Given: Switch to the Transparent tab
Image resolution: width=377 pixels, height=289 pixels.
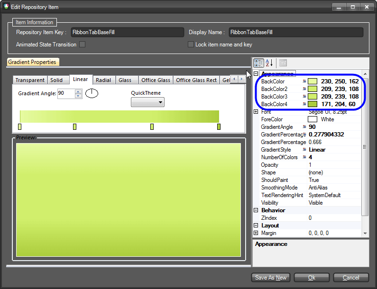Looking at the screenshot, I should (30, 80).
